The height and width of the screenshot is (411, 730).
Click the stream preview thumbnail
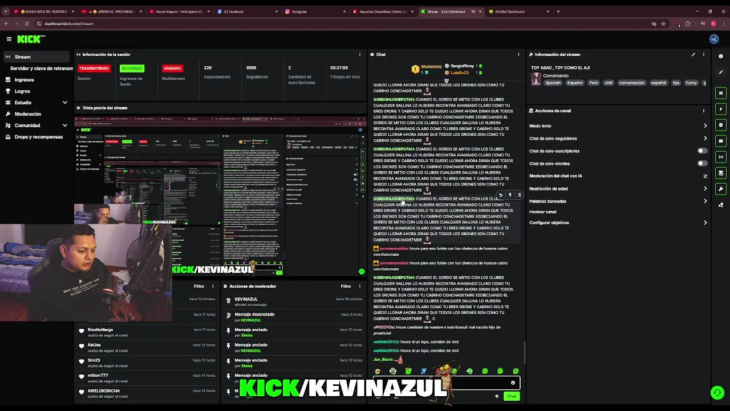point(220,197)
